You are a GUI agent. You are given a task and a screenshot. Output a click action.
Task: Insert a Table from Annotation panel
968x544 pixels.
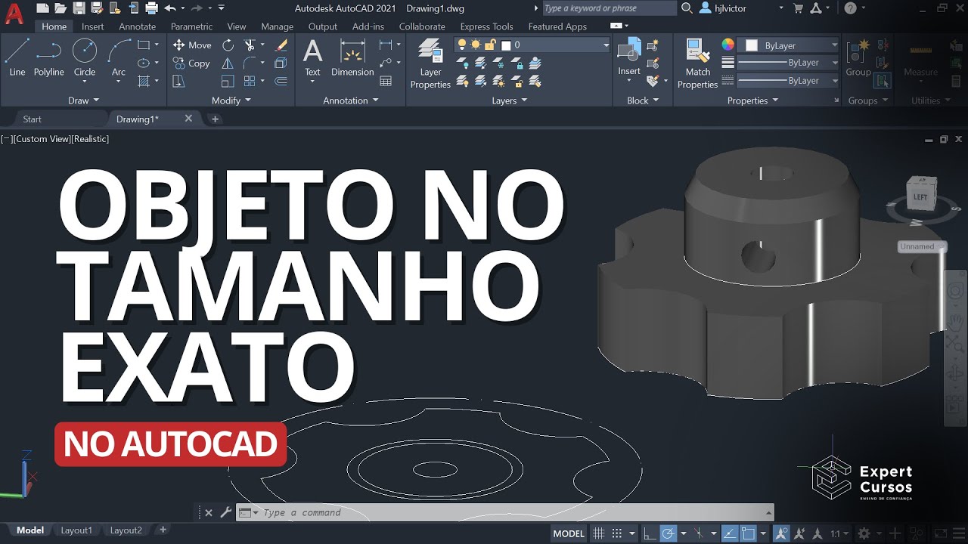pyautogui.click(x=386, y=81)
